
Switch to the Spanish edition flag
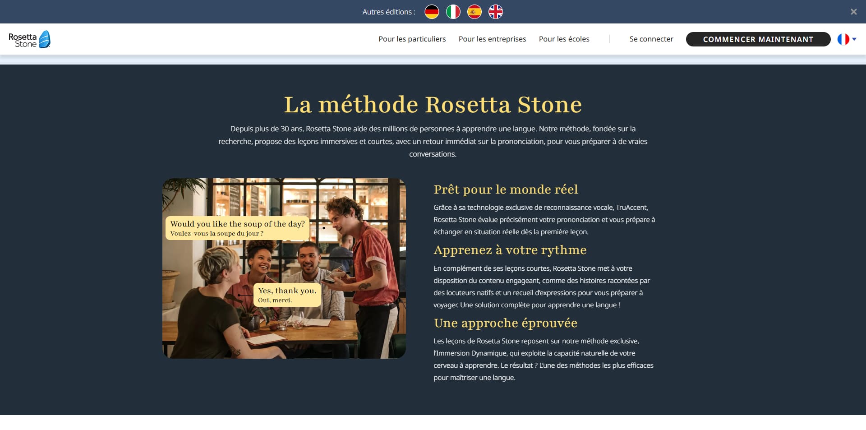474,12
